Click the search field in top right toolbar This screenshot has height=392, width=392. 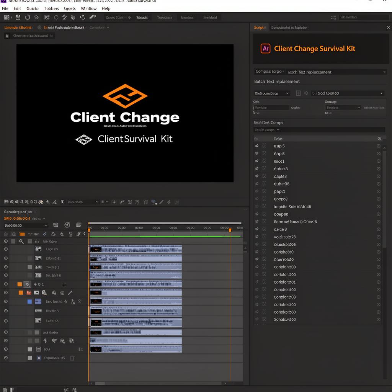tap(364, 17)
